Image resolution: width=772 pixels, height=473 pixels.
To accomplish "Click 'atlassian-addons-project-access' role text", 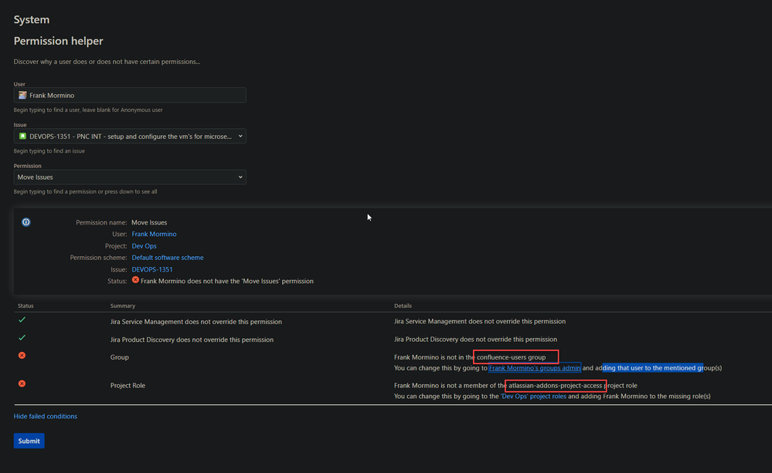I will (x=556, y=386).
